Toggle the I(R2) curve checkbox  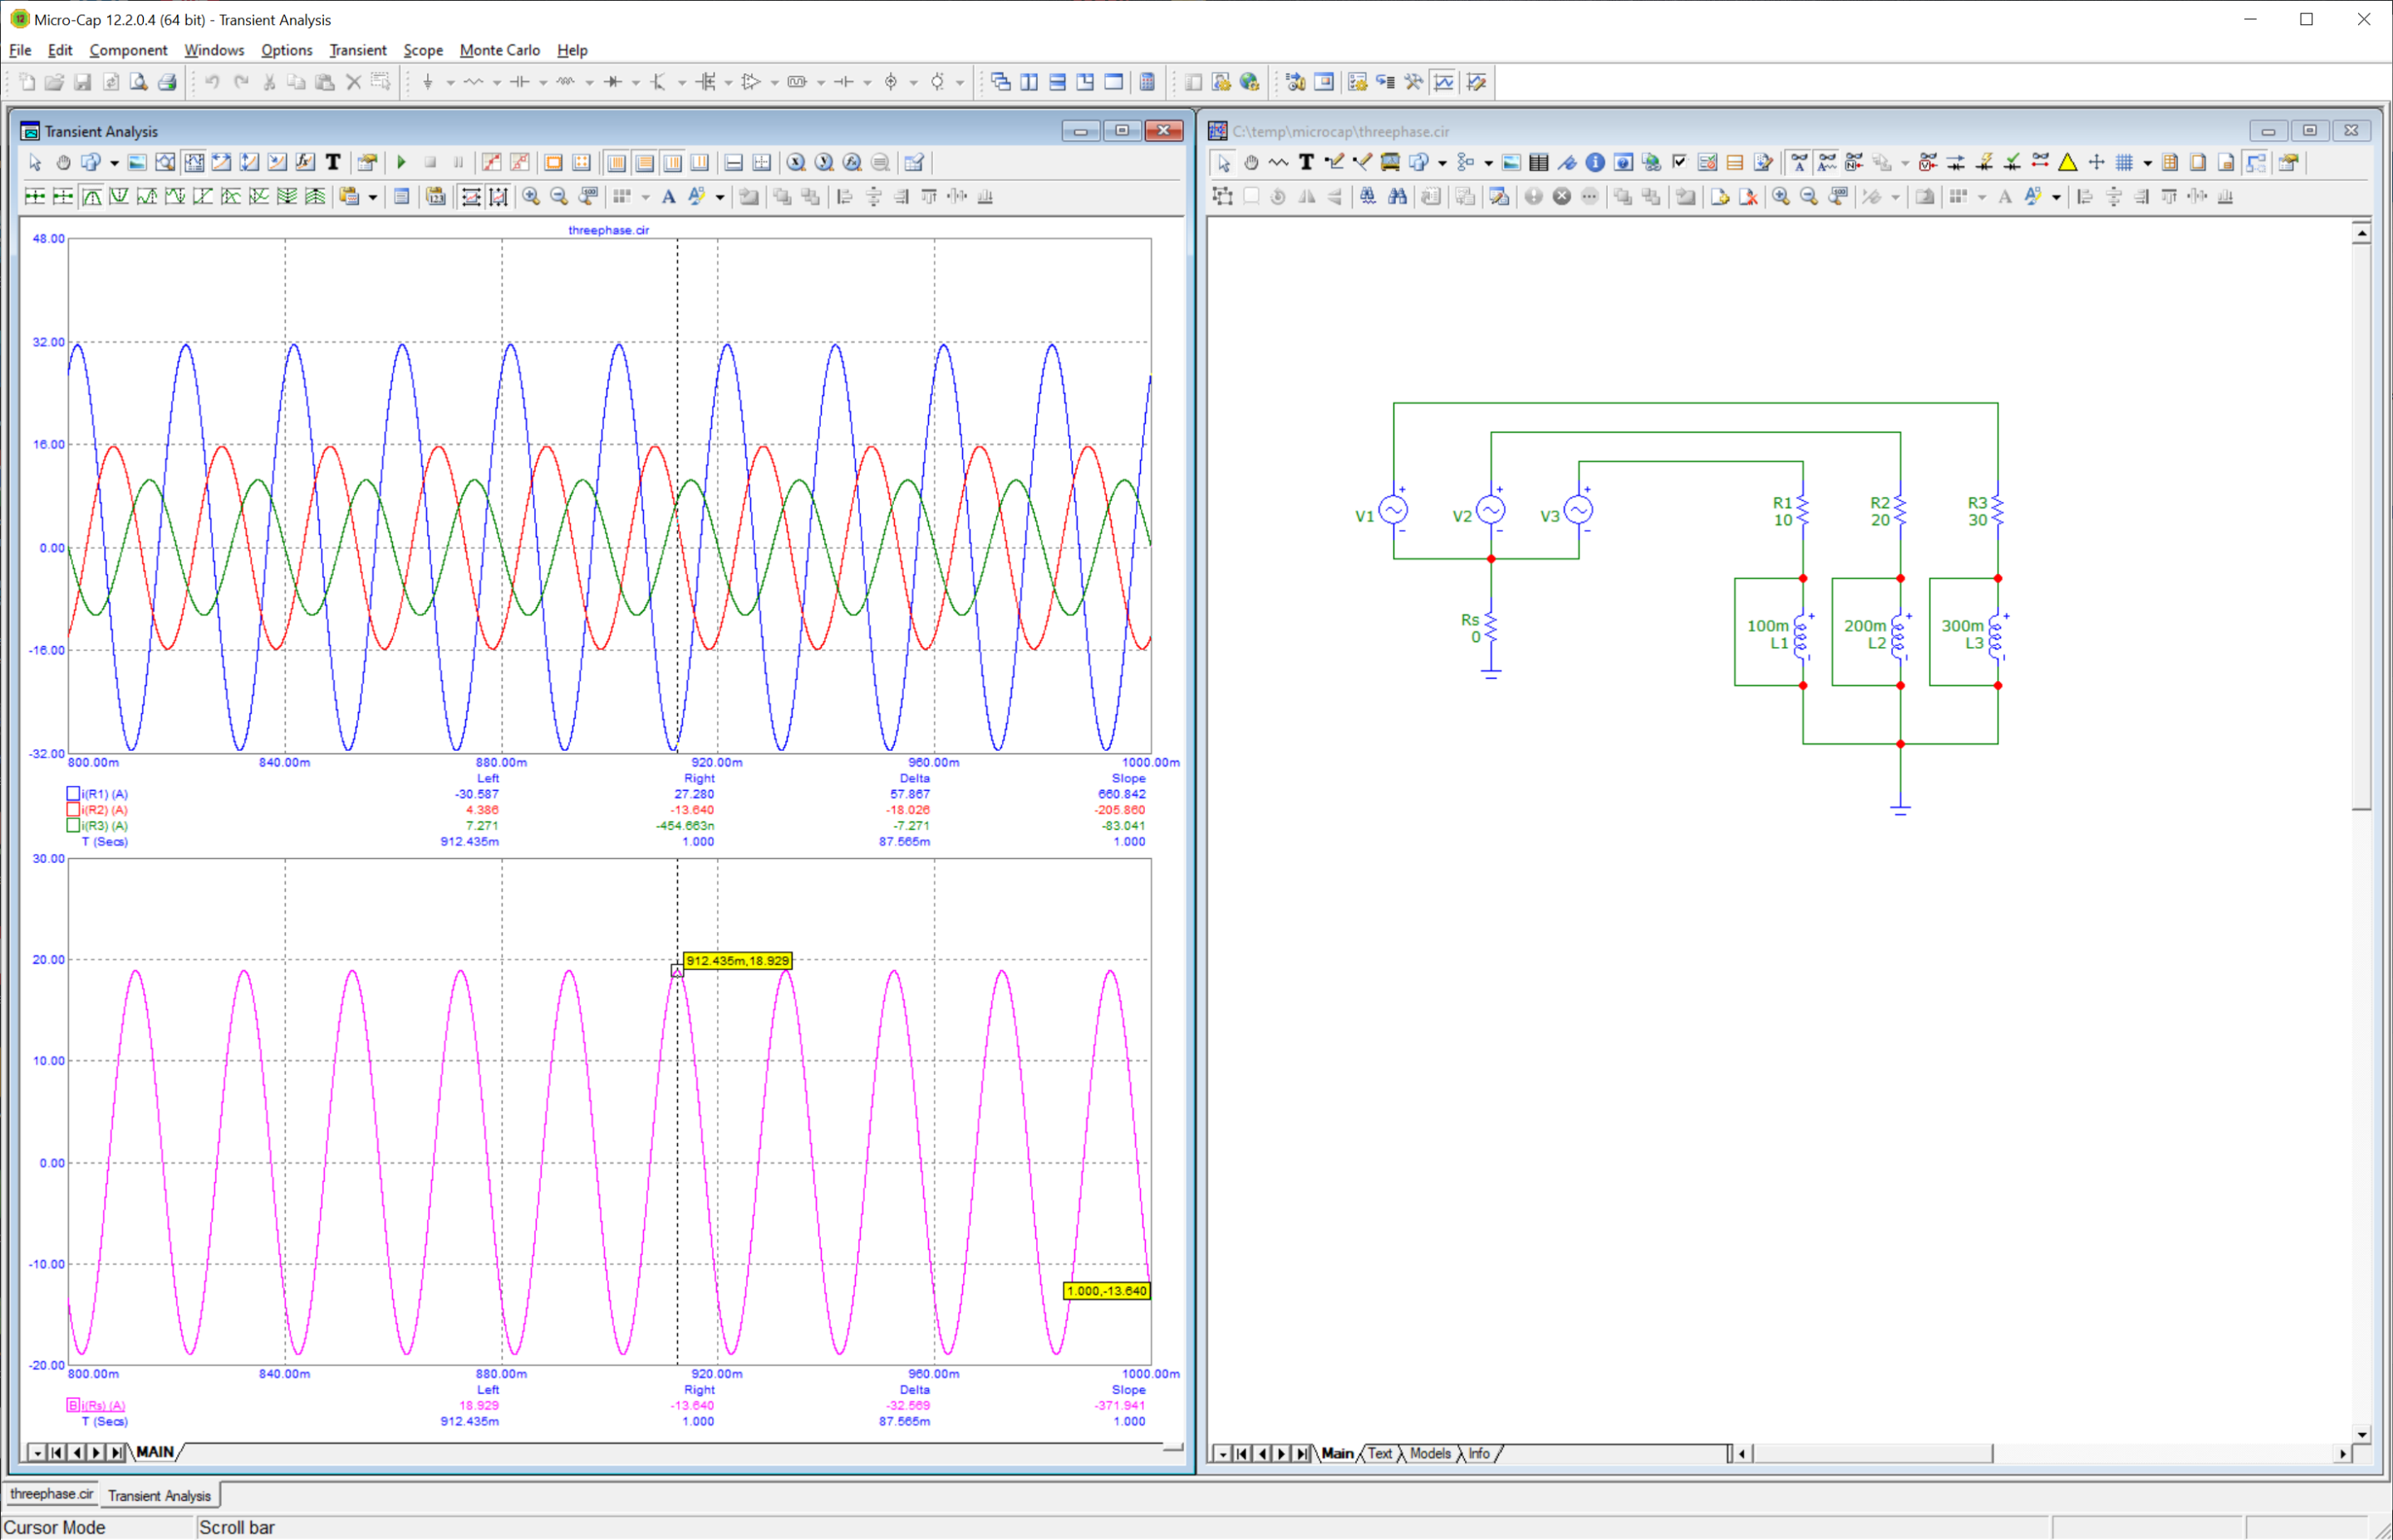click(x=73, y=810)
